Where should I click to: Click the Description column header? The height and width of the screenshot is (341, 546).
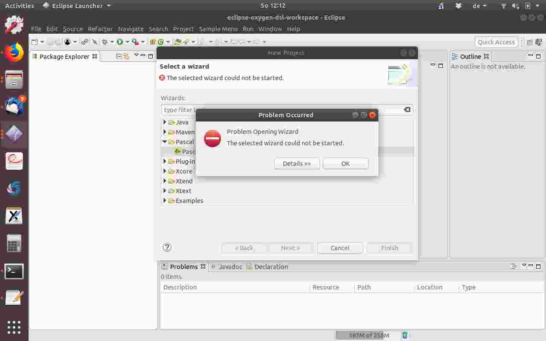[x=235, y=287]
